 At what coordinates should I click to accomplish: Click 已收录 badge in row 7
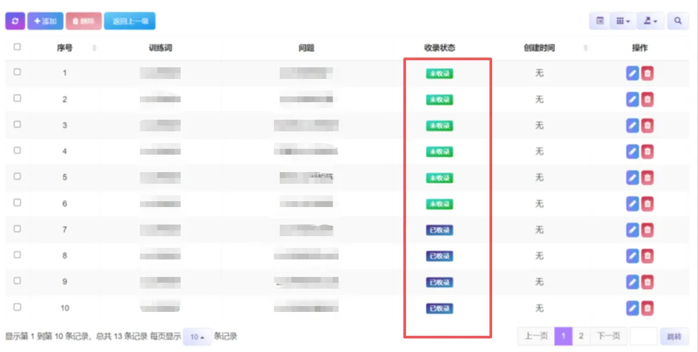point(440,230)
